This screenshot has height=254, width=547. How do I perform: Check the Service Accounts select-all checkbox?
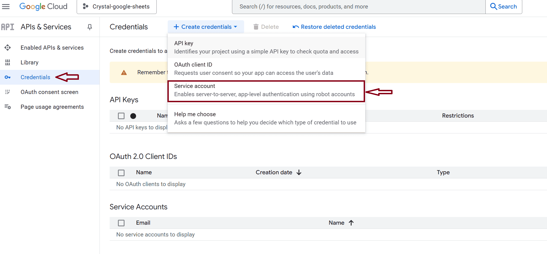click(x=121, y=223)
